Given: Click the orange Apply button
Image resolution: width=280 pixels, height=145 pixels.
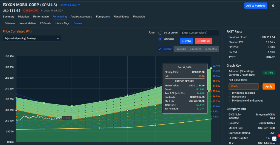Looking at the screenshot, I should pos(269,86).
